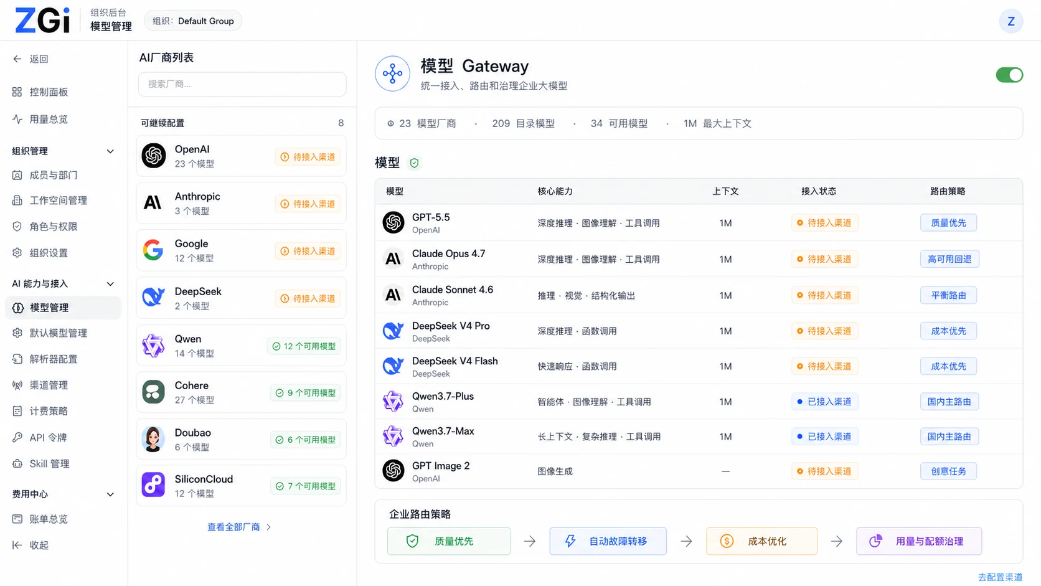Select the Qwen vendor card

pos(241,345)
